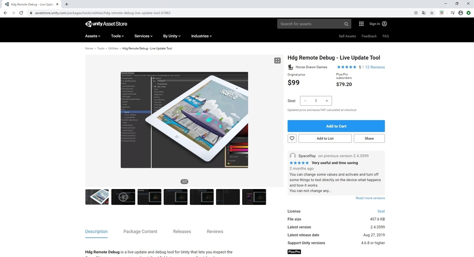Open the Tools dropdown menu
The width and height of the screenshot is (474, 257).
click(117, 36)
